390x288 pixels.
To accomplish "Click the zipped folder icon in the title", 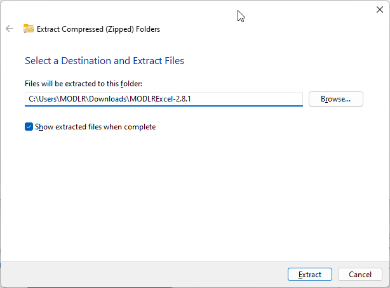I will tap(28, 29).
